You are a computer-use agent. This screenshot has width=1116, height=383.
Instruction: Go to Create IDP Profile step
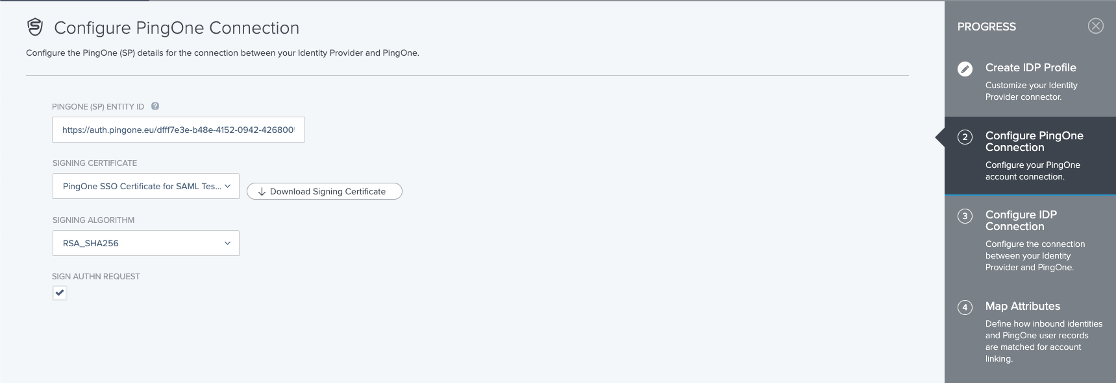(1030, 68)
